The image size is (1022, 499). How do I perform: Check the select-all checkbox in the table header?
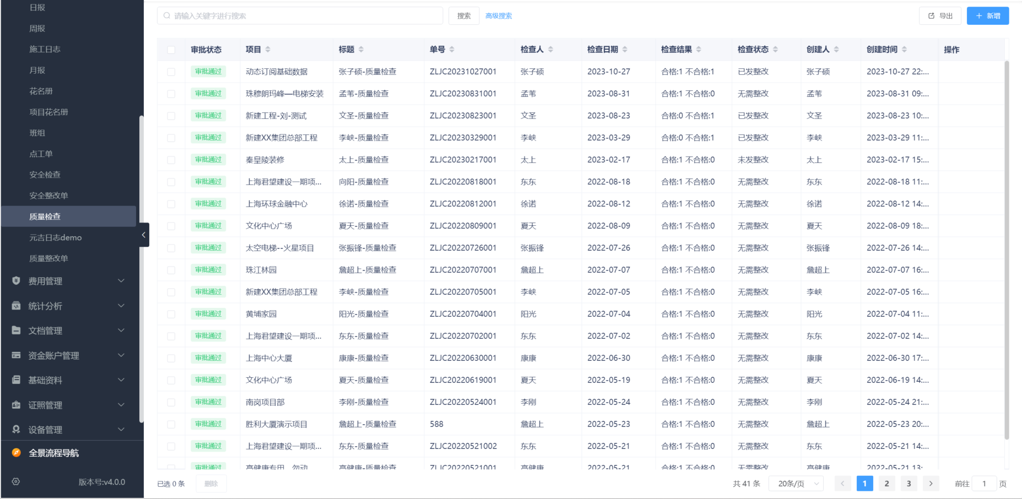pos(171,49)
